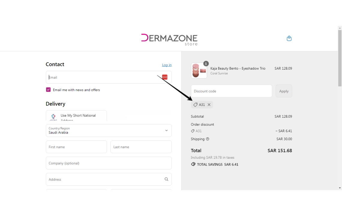Click the Kaja Beauty Bento product thumbnail
The height and width of the screenshot is (216, 342).
pos(199,70)
